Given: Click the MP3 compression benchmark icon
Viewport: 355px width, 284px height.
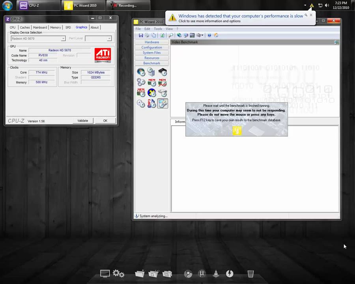Looking at the screenshot, I should [x=151, y=103].
